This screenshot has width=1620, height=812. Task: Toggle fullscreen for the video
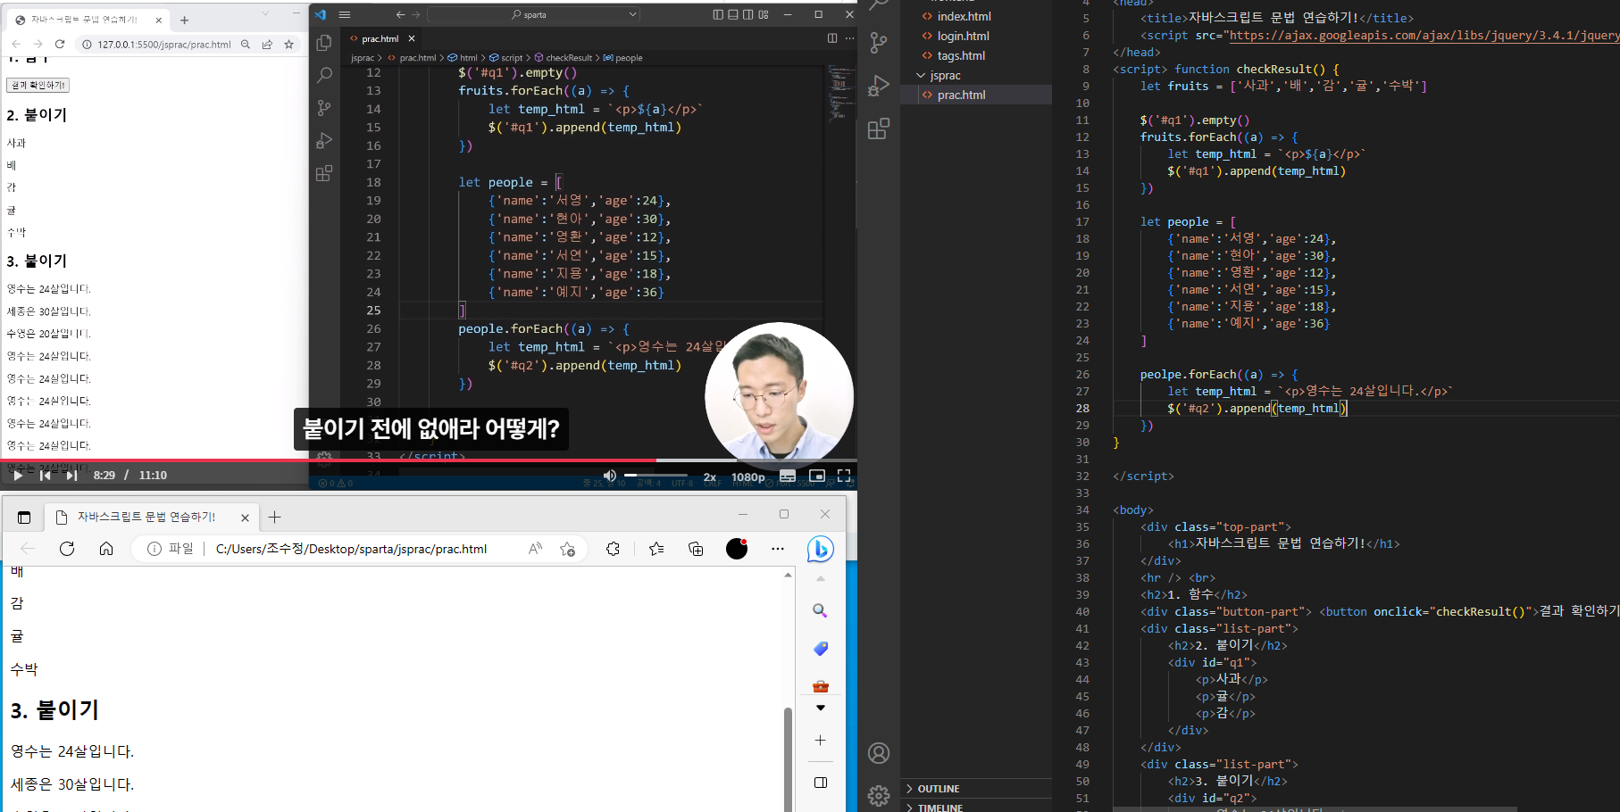[844, 476]
